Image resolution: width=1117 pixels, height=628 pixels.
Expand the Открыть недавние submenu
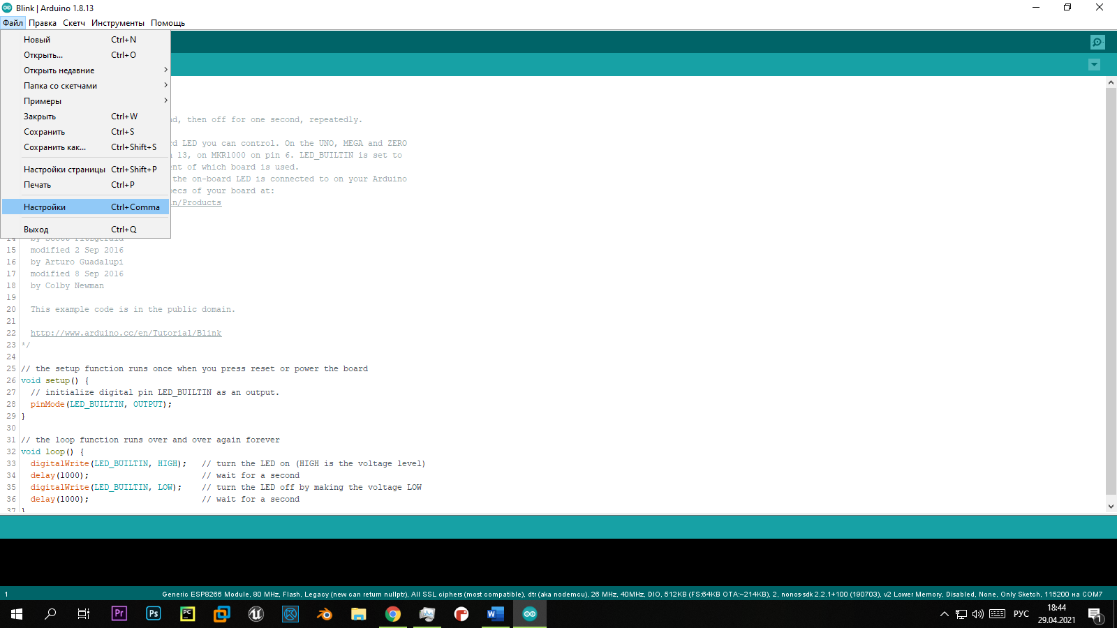[85, 70]
